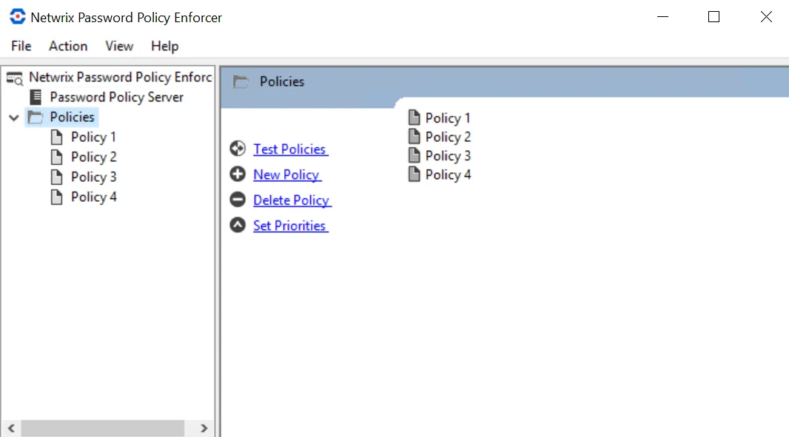Collapse the Policies tree node
This screenshot has height=437, width=789.
coord(14,118)
